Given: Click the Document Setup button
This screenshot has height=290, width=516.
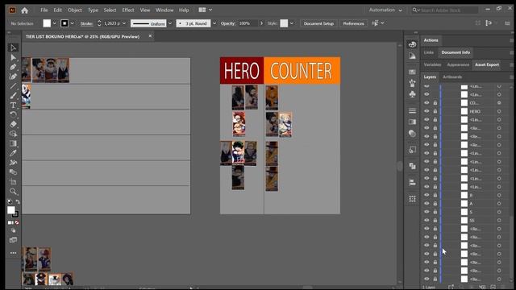Looking at the screenshot, I should click(318, 23).
